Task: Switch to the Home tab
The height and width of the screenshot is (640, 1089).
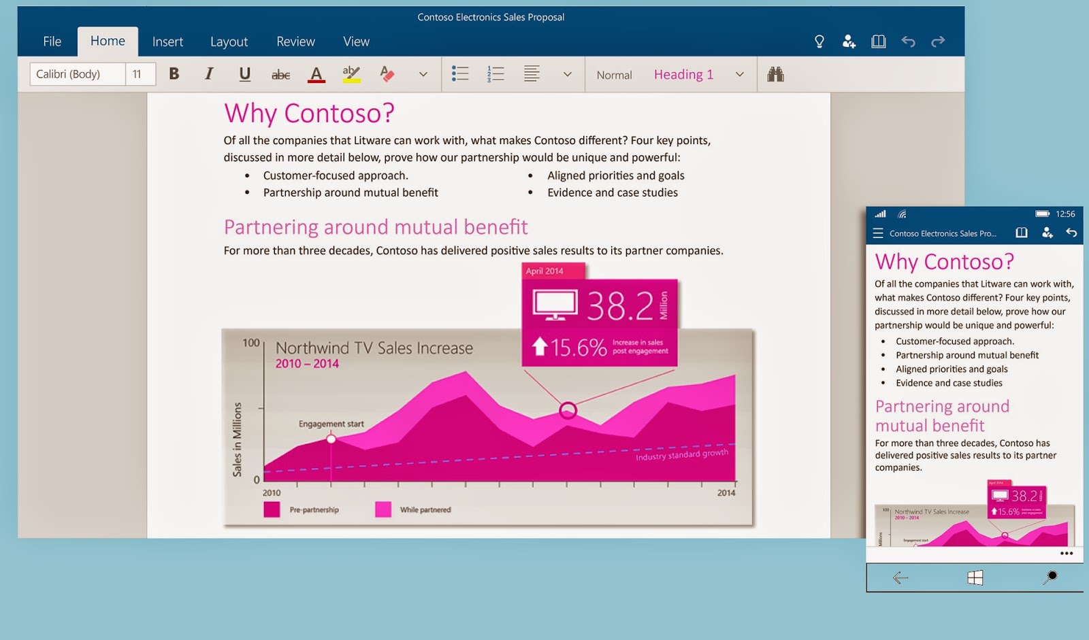Action: tap(108, 41)
